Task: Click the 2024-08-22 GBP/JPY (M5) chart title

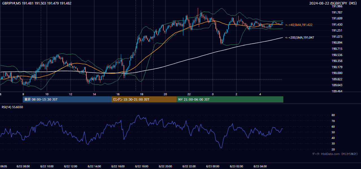Action: point(334,3)
